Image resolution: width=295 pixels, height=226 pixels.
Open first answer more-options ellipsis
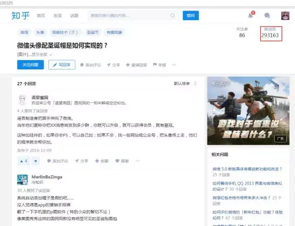137,161
